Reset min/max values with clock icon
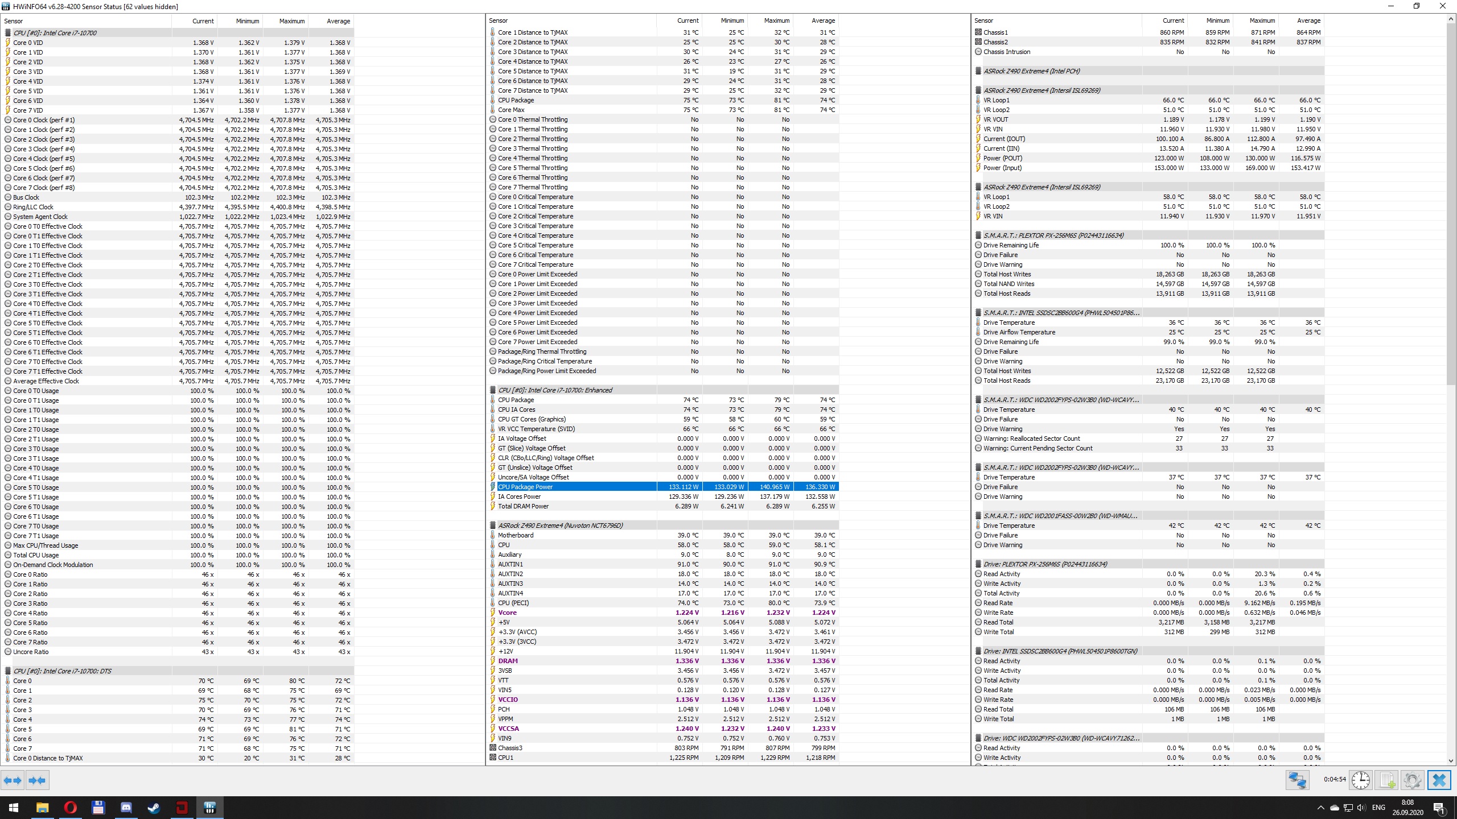Image resolution: width=1457 pixels, height=819 pixels. (1361, 780)
